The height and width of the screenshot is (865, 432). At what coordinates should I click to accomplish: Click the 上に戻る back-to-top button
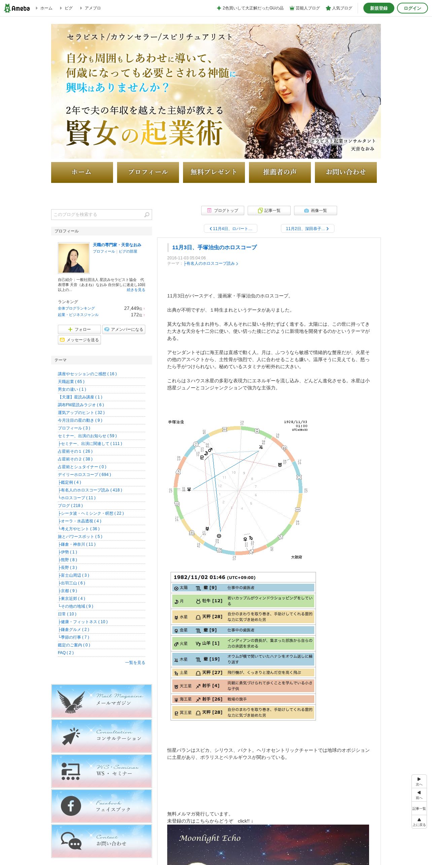(419, 822)
